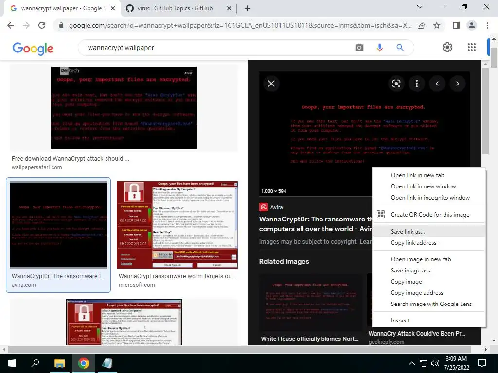
Task: Bookmark this page with the star icon
Action: coord(437,25)
